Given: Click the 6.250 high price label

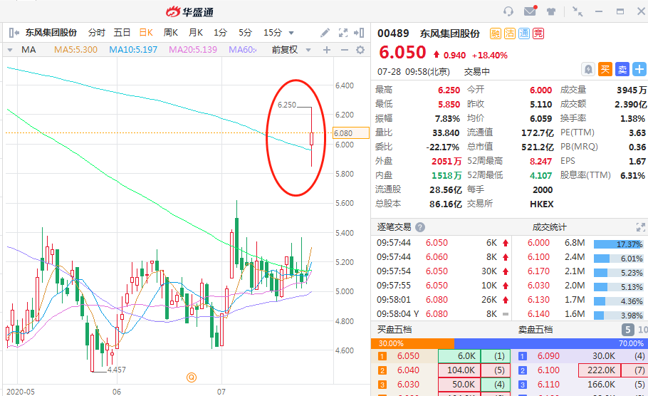Looking at the screenshot, I should click(287, 105).
